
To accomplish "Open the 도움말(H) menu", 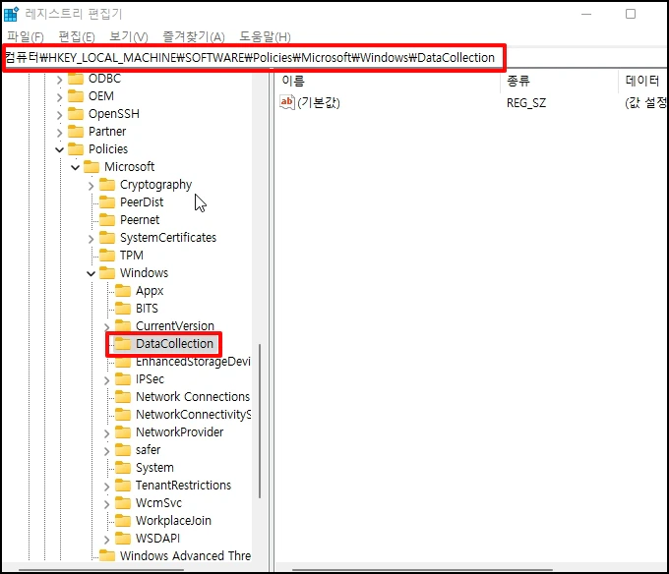I will click(265, 36).
